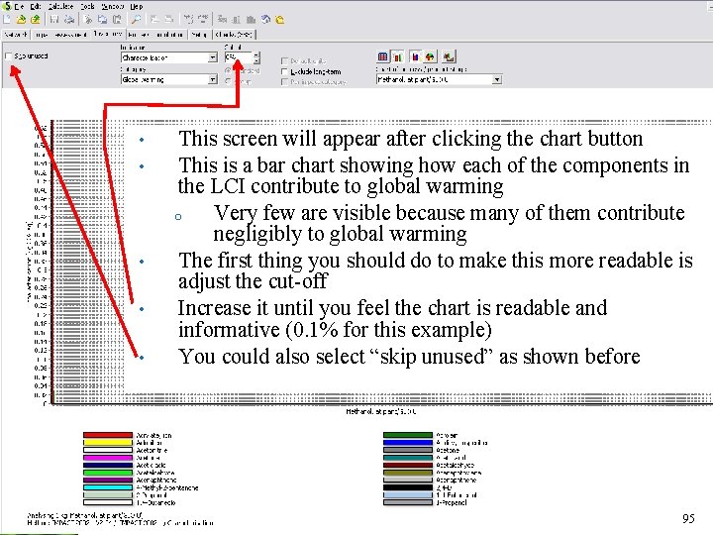Screen dimensions: 713x535
Task: Open the Tools menu
Action: [x=87, y=6]
